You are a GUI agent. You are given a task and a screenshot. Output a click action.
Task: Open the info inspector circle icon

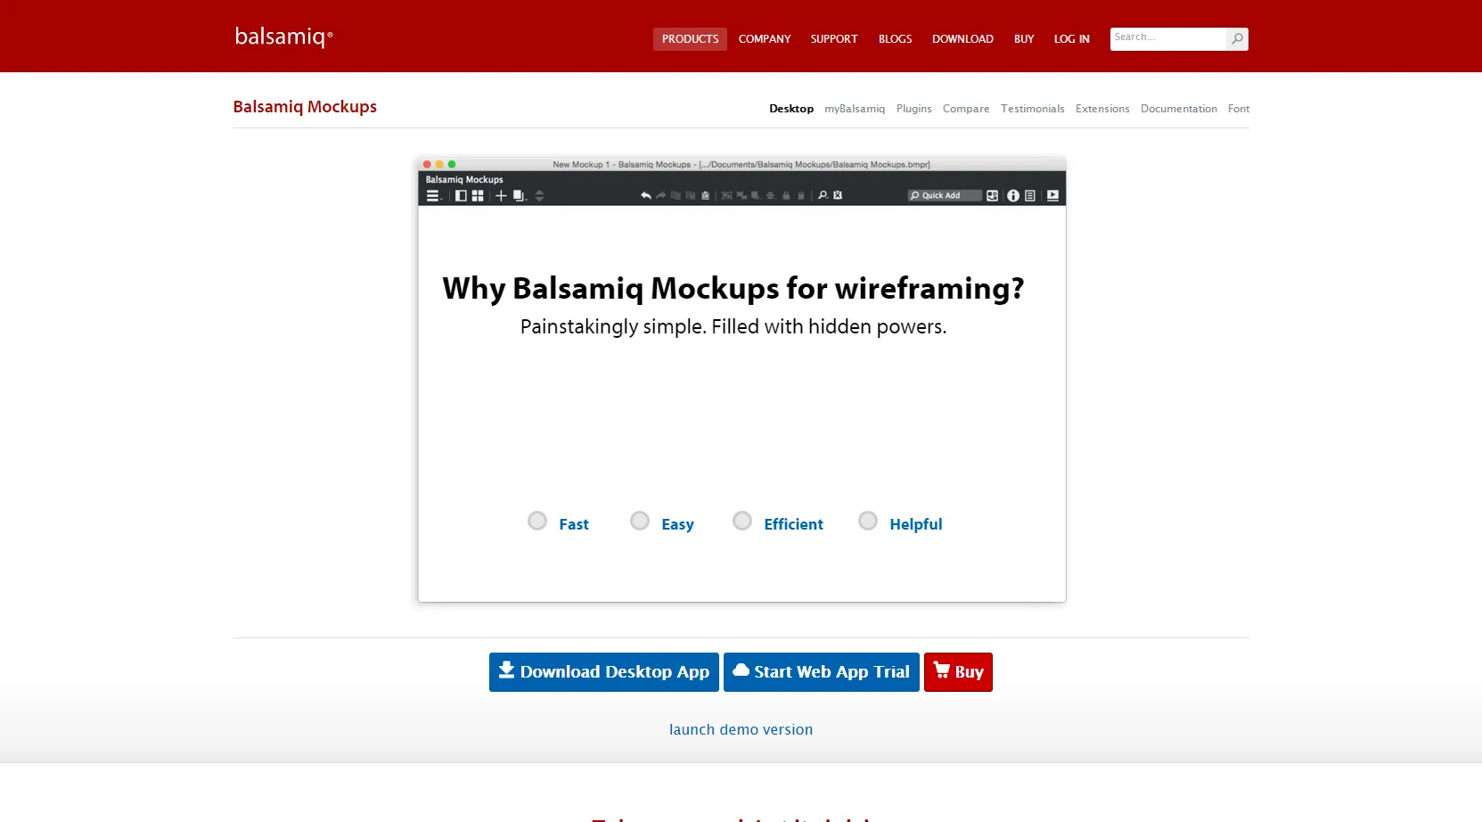tap(1013, 195)
